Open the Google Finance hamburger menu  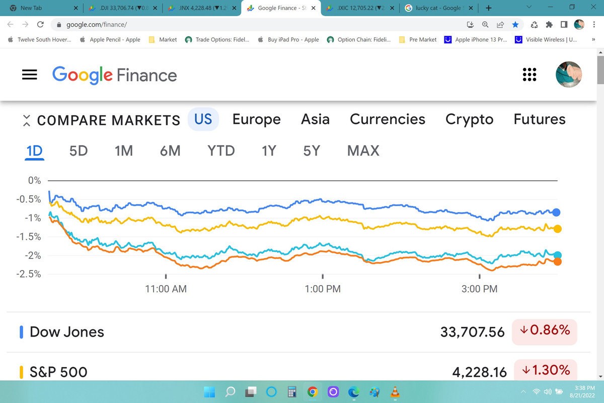30,75
